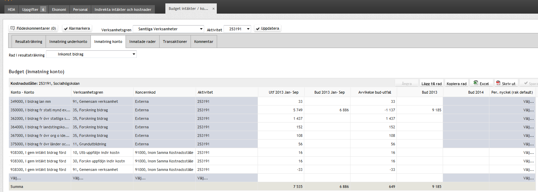Click cell 10, Utb uppföljn indir kostn
This screenshot has width=538, height=192.
[102, 153]
